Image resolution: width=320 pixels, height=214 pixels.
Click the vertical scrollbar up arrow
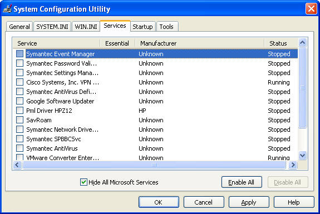pos(302,43)
